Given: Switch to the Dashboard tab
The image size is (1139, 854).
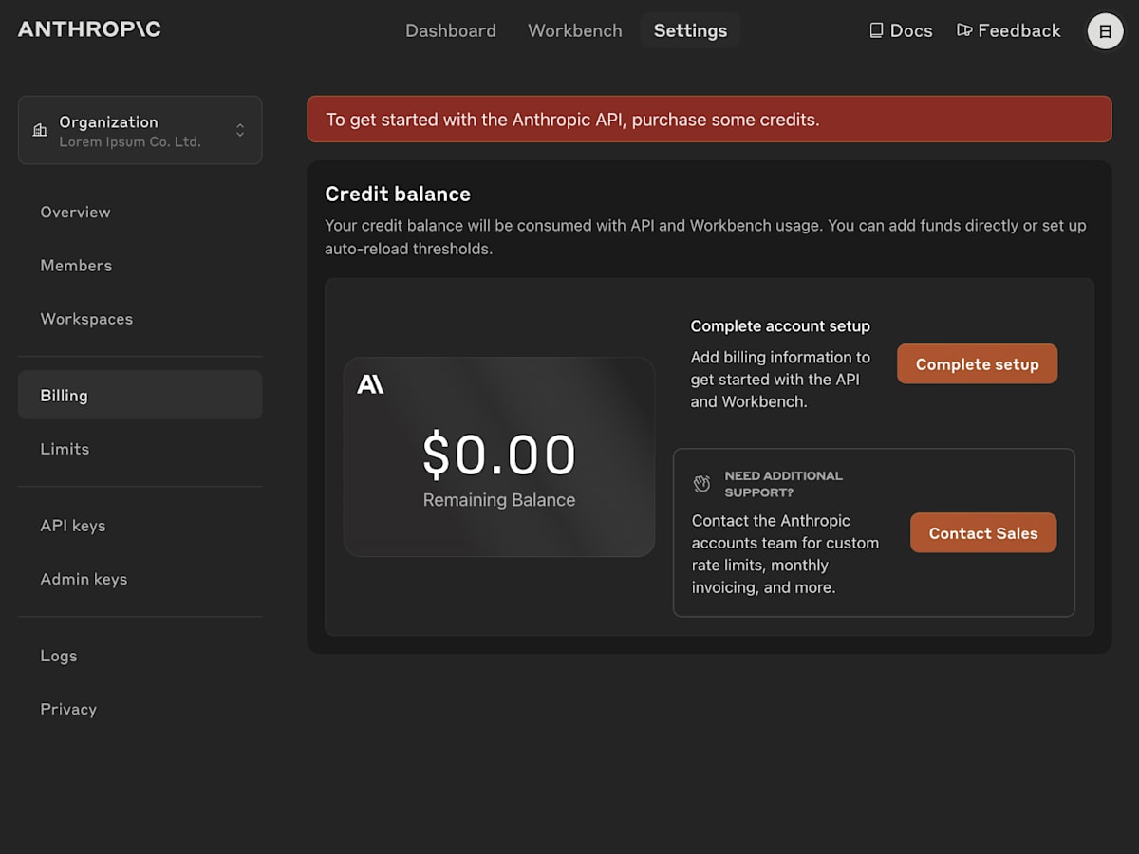Looking at the screenshot, I should click(x=451, y=30).
